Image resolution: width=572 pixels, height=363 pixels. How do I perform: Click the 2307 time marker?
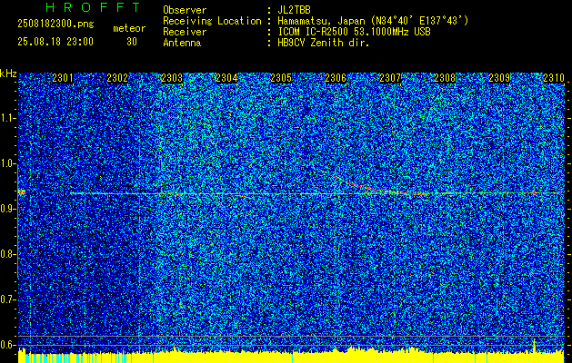click(x=390, y=78)
